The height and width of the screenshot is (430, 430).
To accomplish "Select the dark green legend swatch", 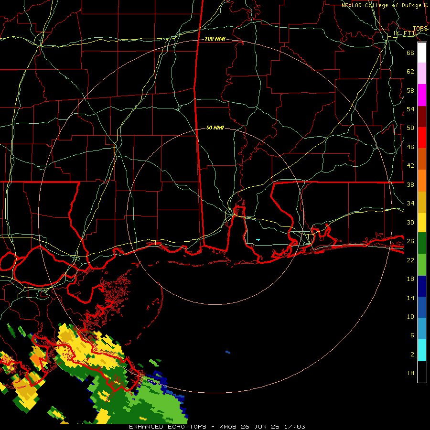I will 422,243.
